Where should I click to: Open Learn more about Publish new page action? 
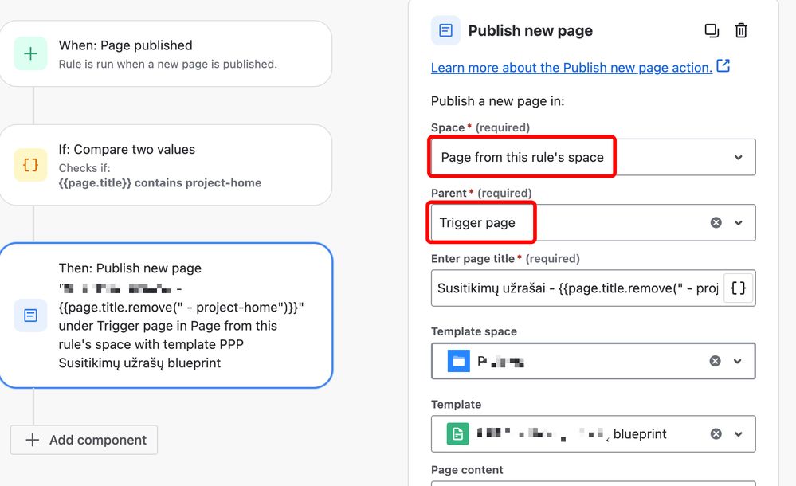pyautogui.click(x=571, y=68)
